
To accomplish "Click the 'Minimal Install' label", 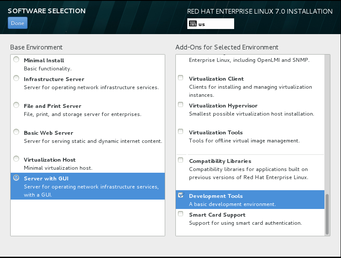I will pyautogui.click(x=44, y=61).
